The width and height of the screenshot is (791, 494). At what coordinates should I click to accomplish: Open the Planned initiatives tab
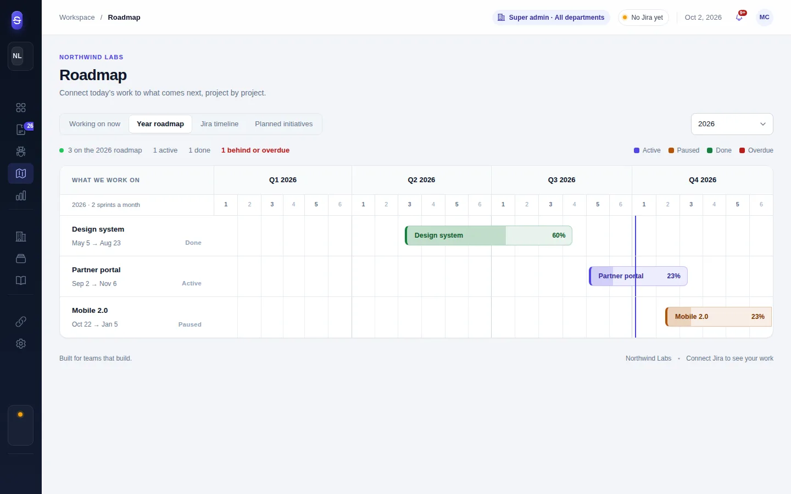pyautogui.click(x=283, y=124)
